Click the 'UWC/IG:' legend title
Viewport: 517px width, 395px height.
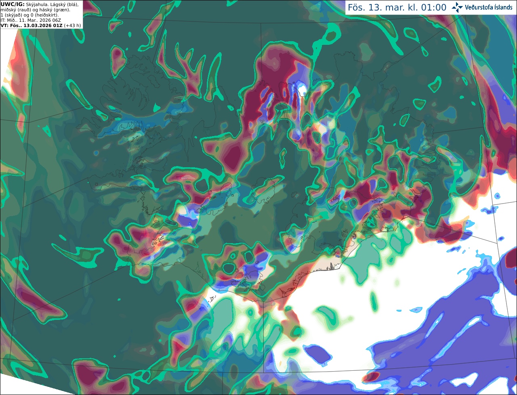[x=13, y=4]
